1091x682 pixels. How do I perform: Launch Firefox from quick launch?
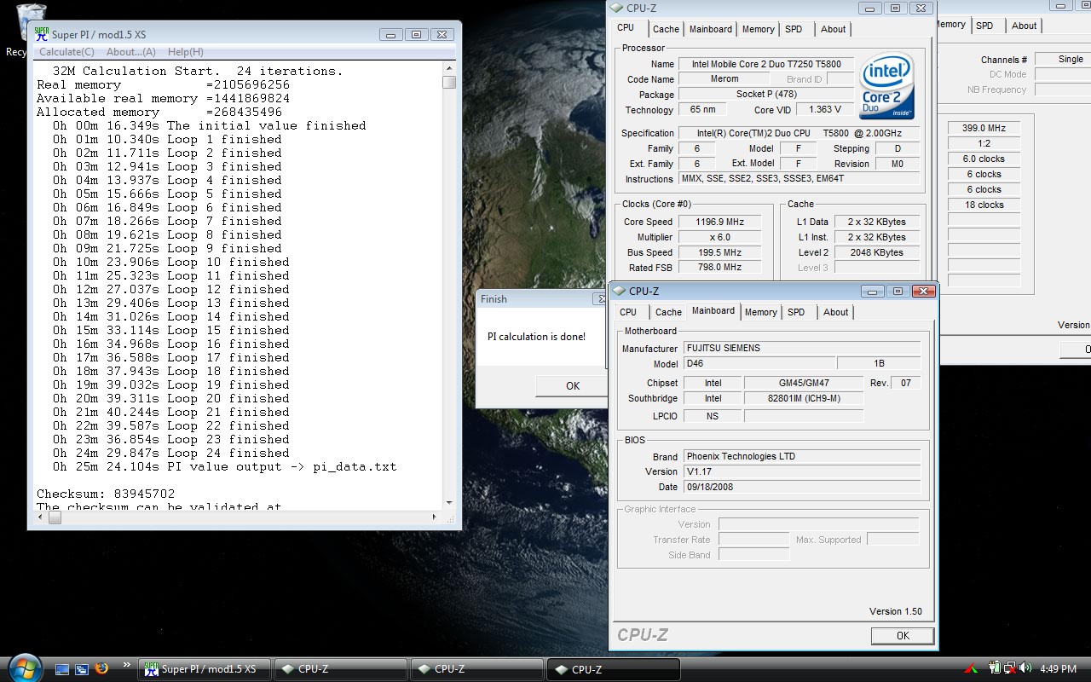click(102, 669)
